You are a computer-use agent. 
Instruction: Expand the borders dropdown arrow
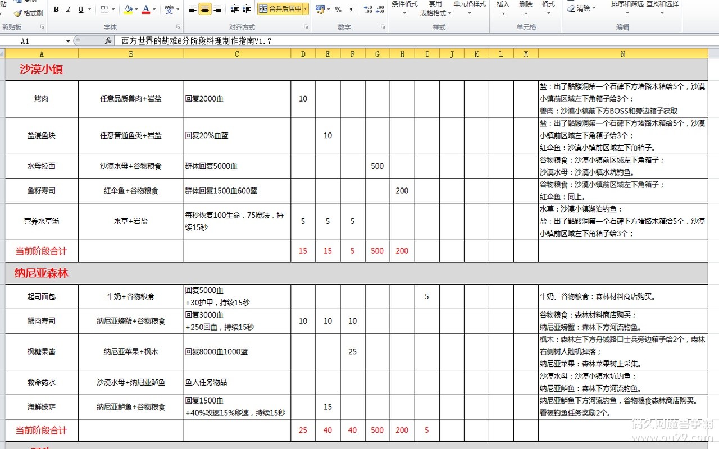pyautogui.click(x=113, y=9)
